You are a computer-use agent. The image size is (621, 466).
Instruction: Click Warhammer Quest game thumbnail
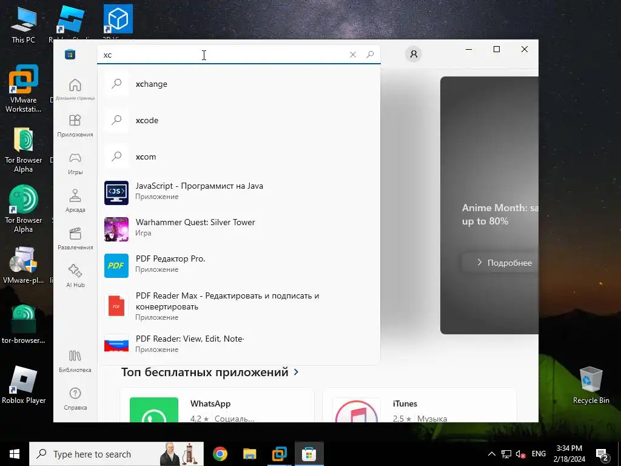116,229
